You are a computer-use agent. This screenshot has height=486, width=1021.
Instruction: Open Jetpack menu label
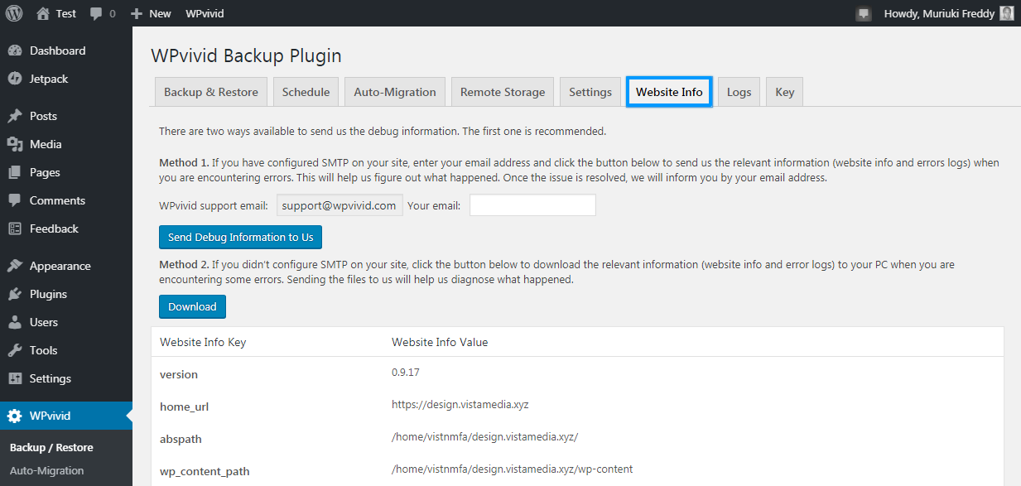(x=49, y=79)
